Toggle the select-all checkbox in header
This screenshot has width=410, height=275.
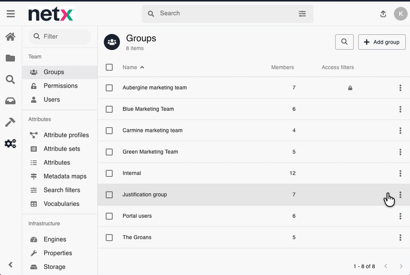109,67
